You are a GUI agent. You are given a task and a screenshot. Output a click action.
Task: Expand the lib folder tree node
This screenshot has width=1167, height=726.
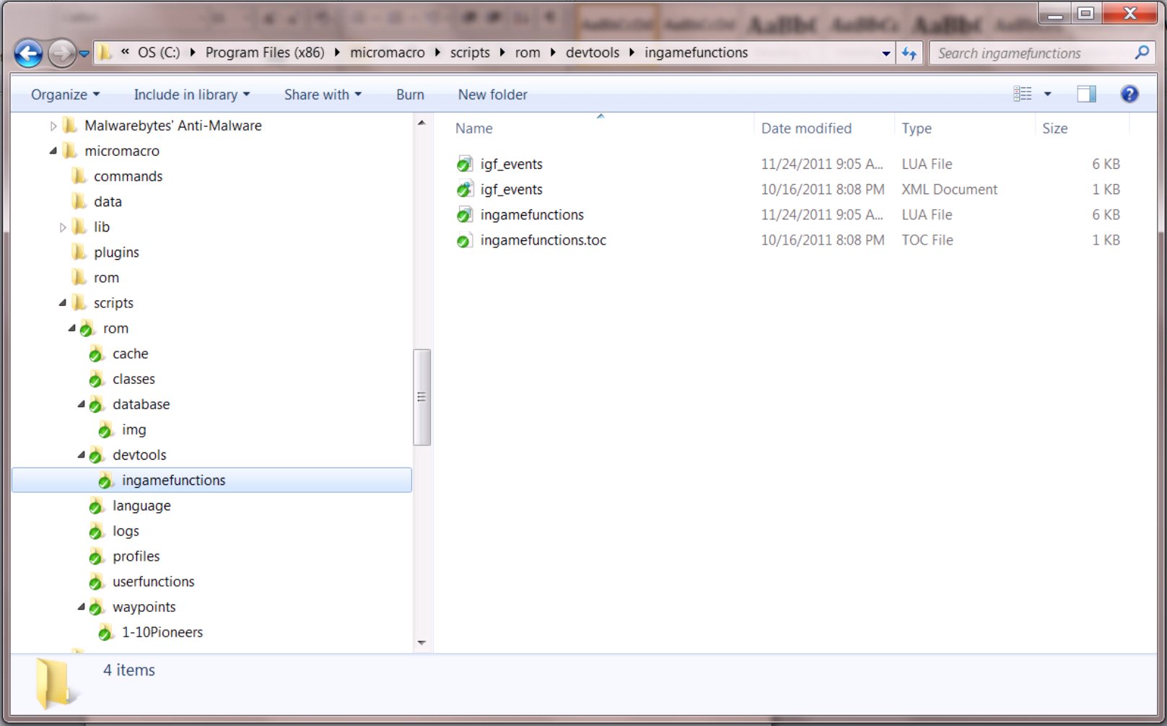pos(63,227)
